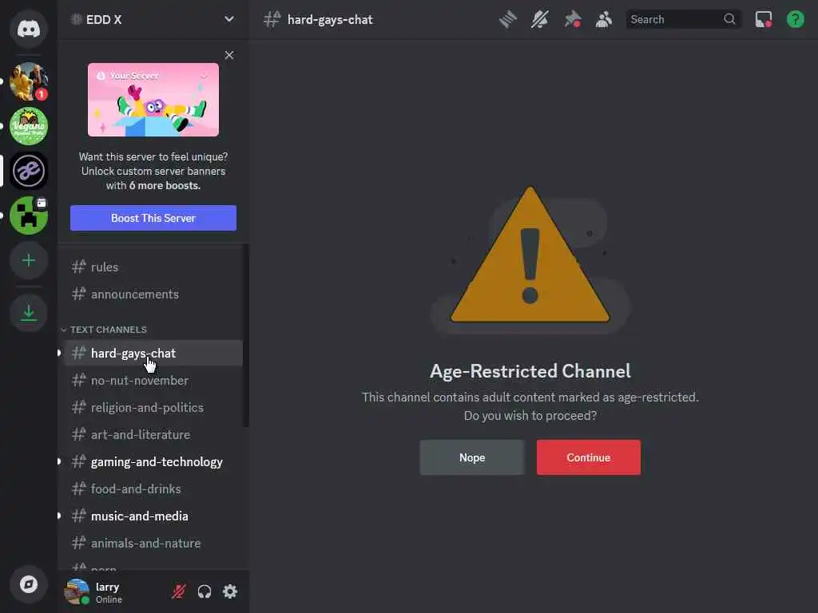Select the EDD X server icon
The image size is (818, 613).
click(29, 171)
